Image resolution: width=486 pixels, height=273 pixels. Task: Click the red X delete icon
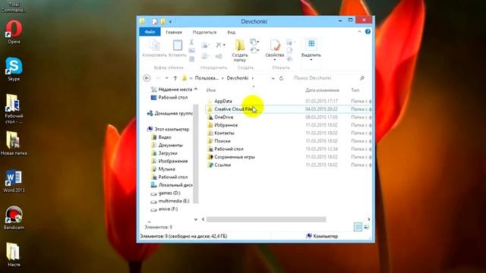[219, 45]
